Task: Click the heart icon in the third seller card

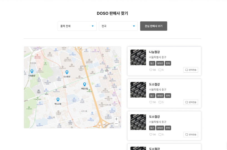Action: [x=151, y=134]
